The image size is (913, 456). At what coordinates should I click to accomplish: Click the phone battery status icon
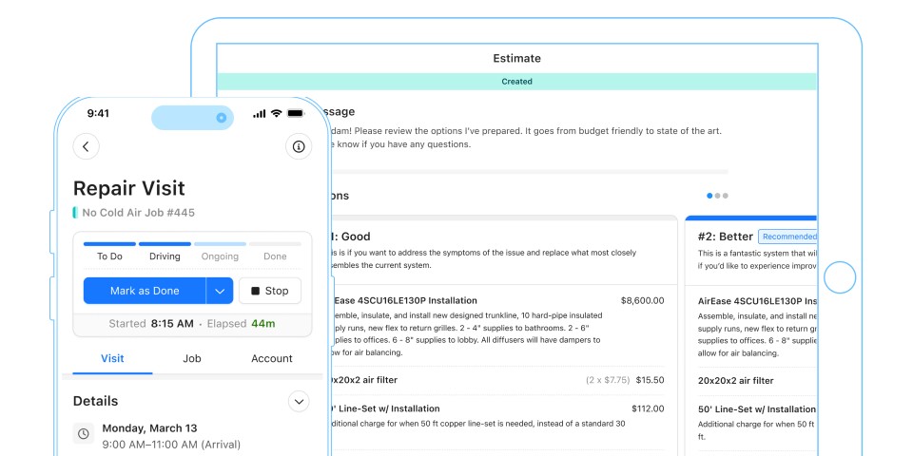(296, 113)
